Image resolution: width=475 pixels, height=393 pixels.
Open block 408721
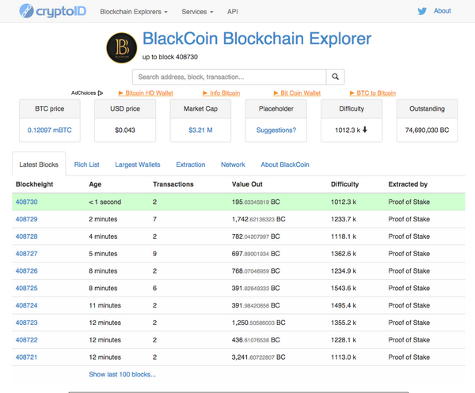tap(26, 357)
